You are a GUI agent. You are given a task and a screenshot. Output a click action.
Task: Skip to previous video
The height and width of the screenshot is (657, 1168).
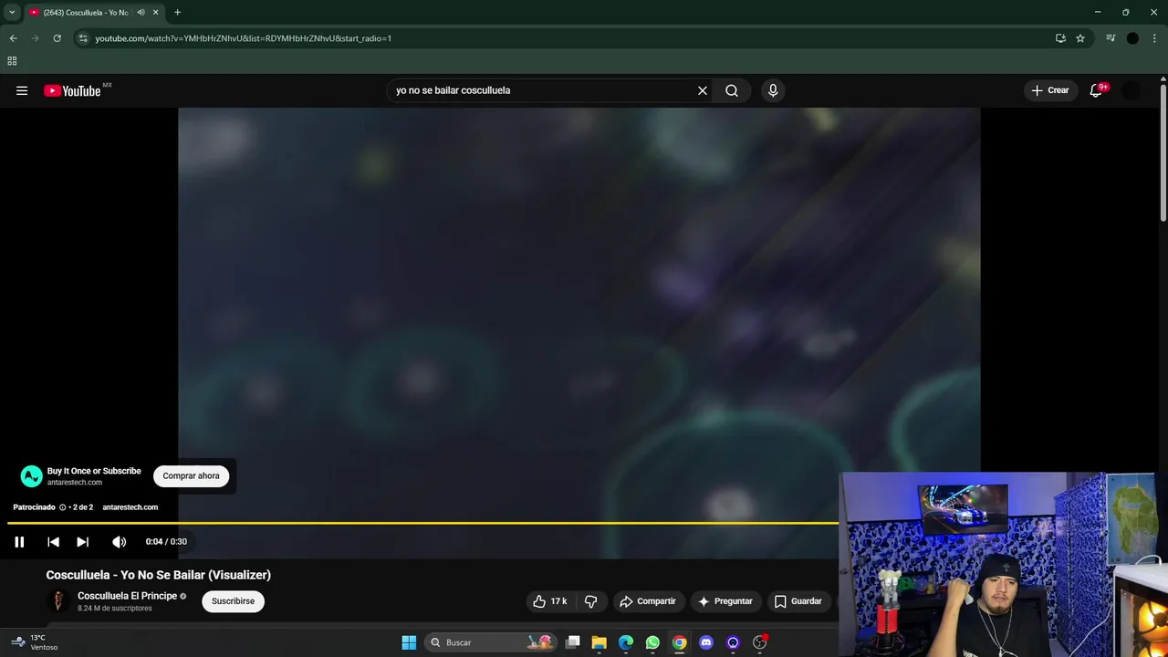tap(53, 542)
